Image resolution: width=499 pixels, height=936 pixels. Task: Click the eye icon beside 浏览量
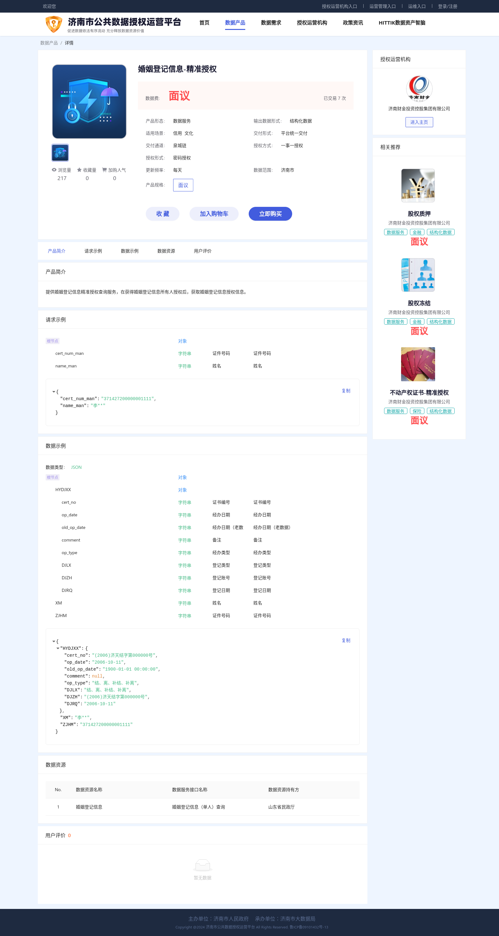[54, 170]
